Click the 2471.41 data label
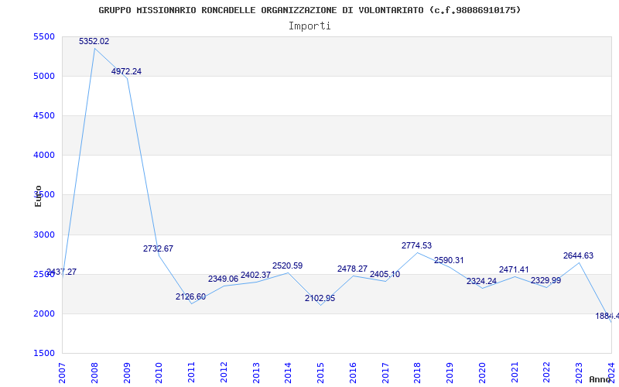619x387 pixels. [x=514, y=269]
